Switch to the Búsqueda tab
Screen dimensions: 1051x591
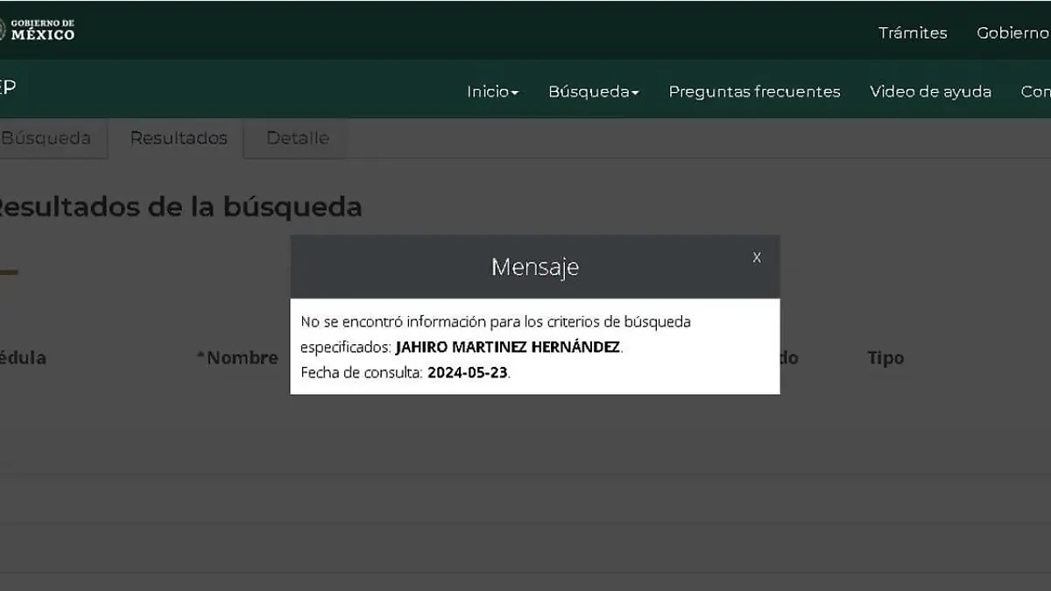[x=46, y=138]
